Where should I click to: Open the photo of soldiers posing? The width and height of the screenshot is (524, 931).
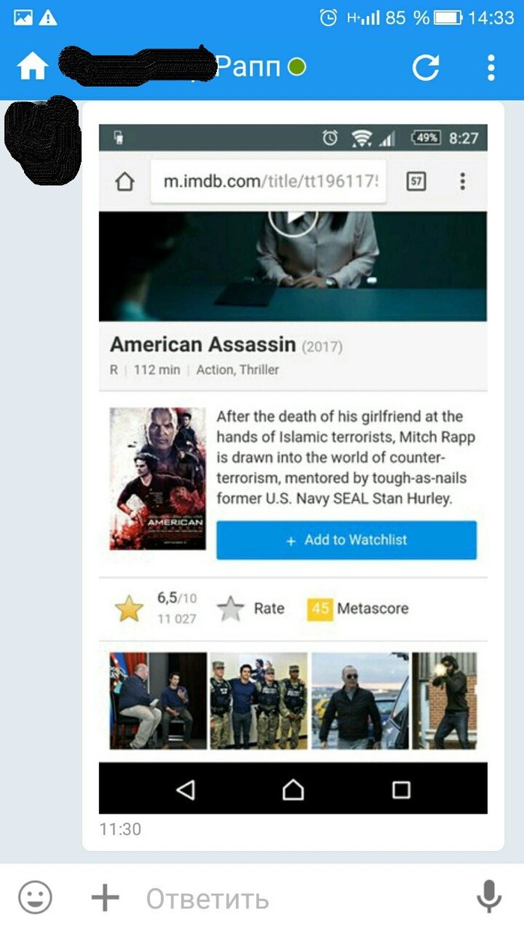pos(259,701)
